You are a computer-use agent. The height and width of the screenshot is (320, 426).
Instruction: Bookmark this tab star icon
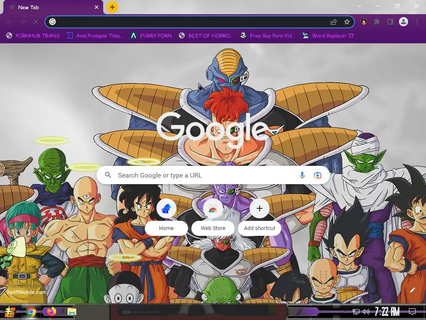(x=347, y=22)
